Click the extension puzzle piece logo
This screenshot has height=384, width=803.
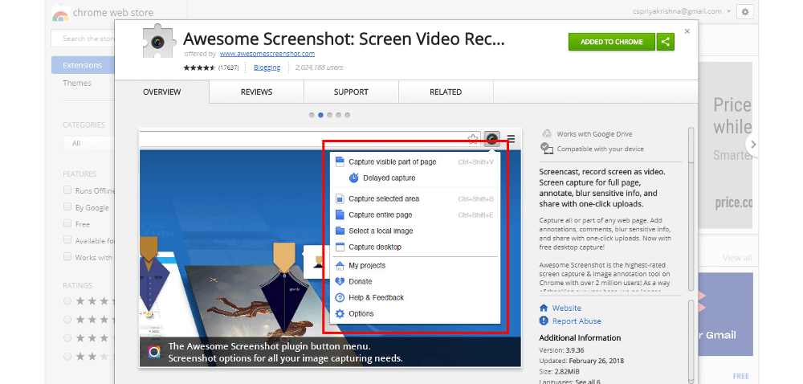[157, 43]
